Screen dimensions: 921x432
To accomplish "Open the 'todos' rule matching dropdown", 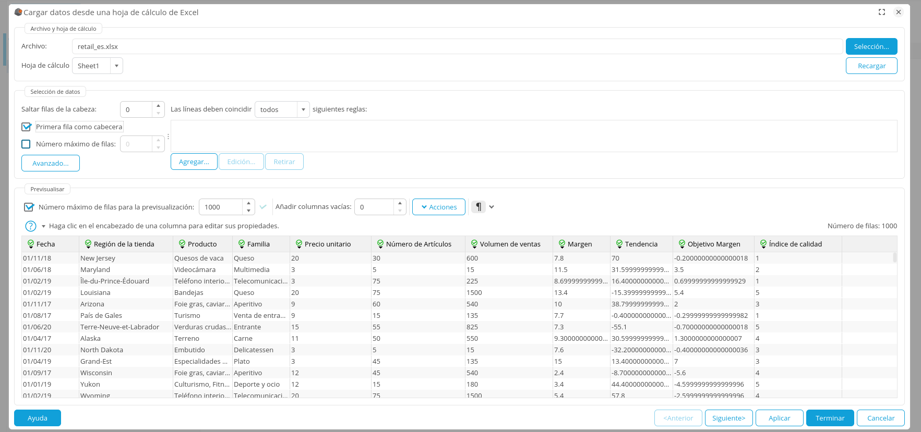I will click(x=303, y=109).
